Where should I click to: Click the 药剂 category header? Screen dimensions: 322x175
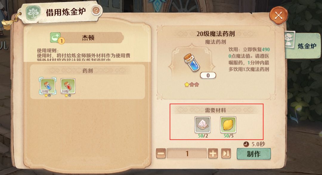point(88,71)
